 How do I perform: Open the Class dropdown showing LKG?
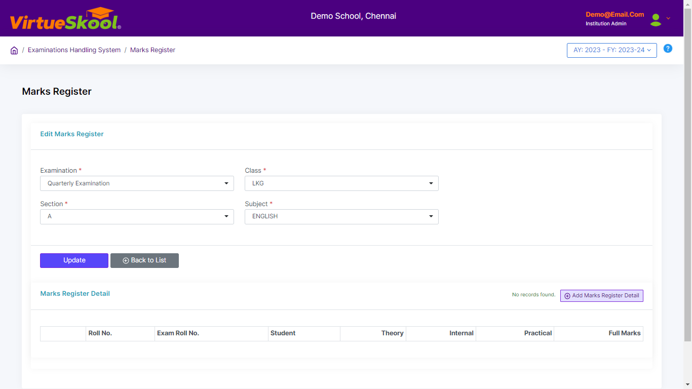pos(341,183)
